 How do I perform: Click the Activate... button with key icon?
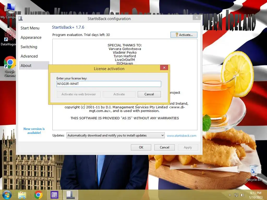pyautogui.click(x=184, y=35)
